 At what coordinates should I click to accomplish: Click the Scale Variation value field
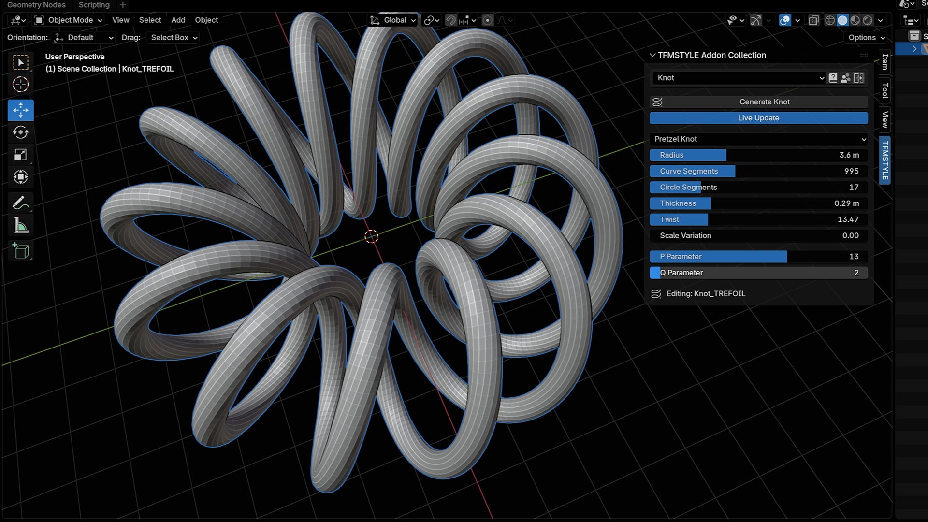point(758,236)
